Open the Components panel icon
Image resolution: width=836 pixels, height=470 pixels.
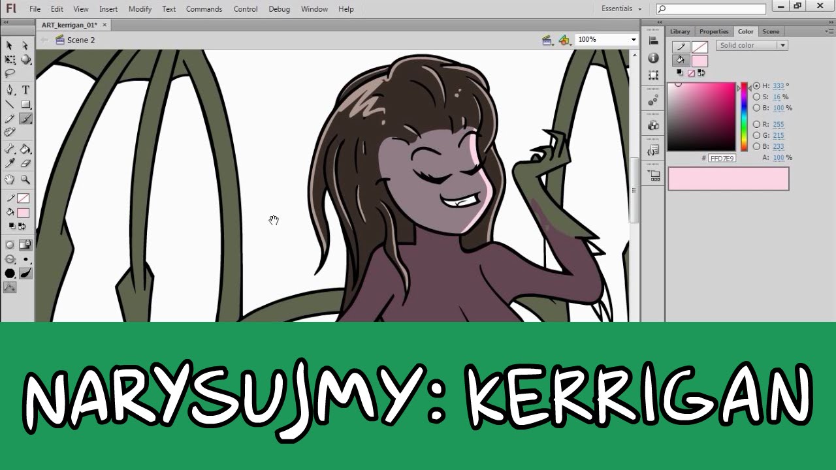(653, 125)
